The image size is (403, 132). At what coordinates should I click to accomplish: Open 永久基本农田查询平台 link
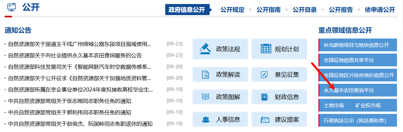click(x=349, y=90)
